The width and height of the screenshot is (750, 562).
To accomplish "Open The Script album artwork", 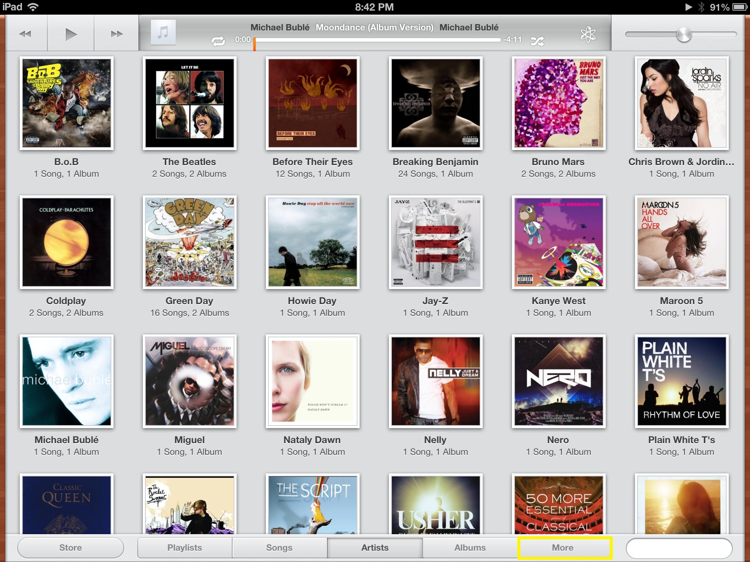I will click(313, 504).
